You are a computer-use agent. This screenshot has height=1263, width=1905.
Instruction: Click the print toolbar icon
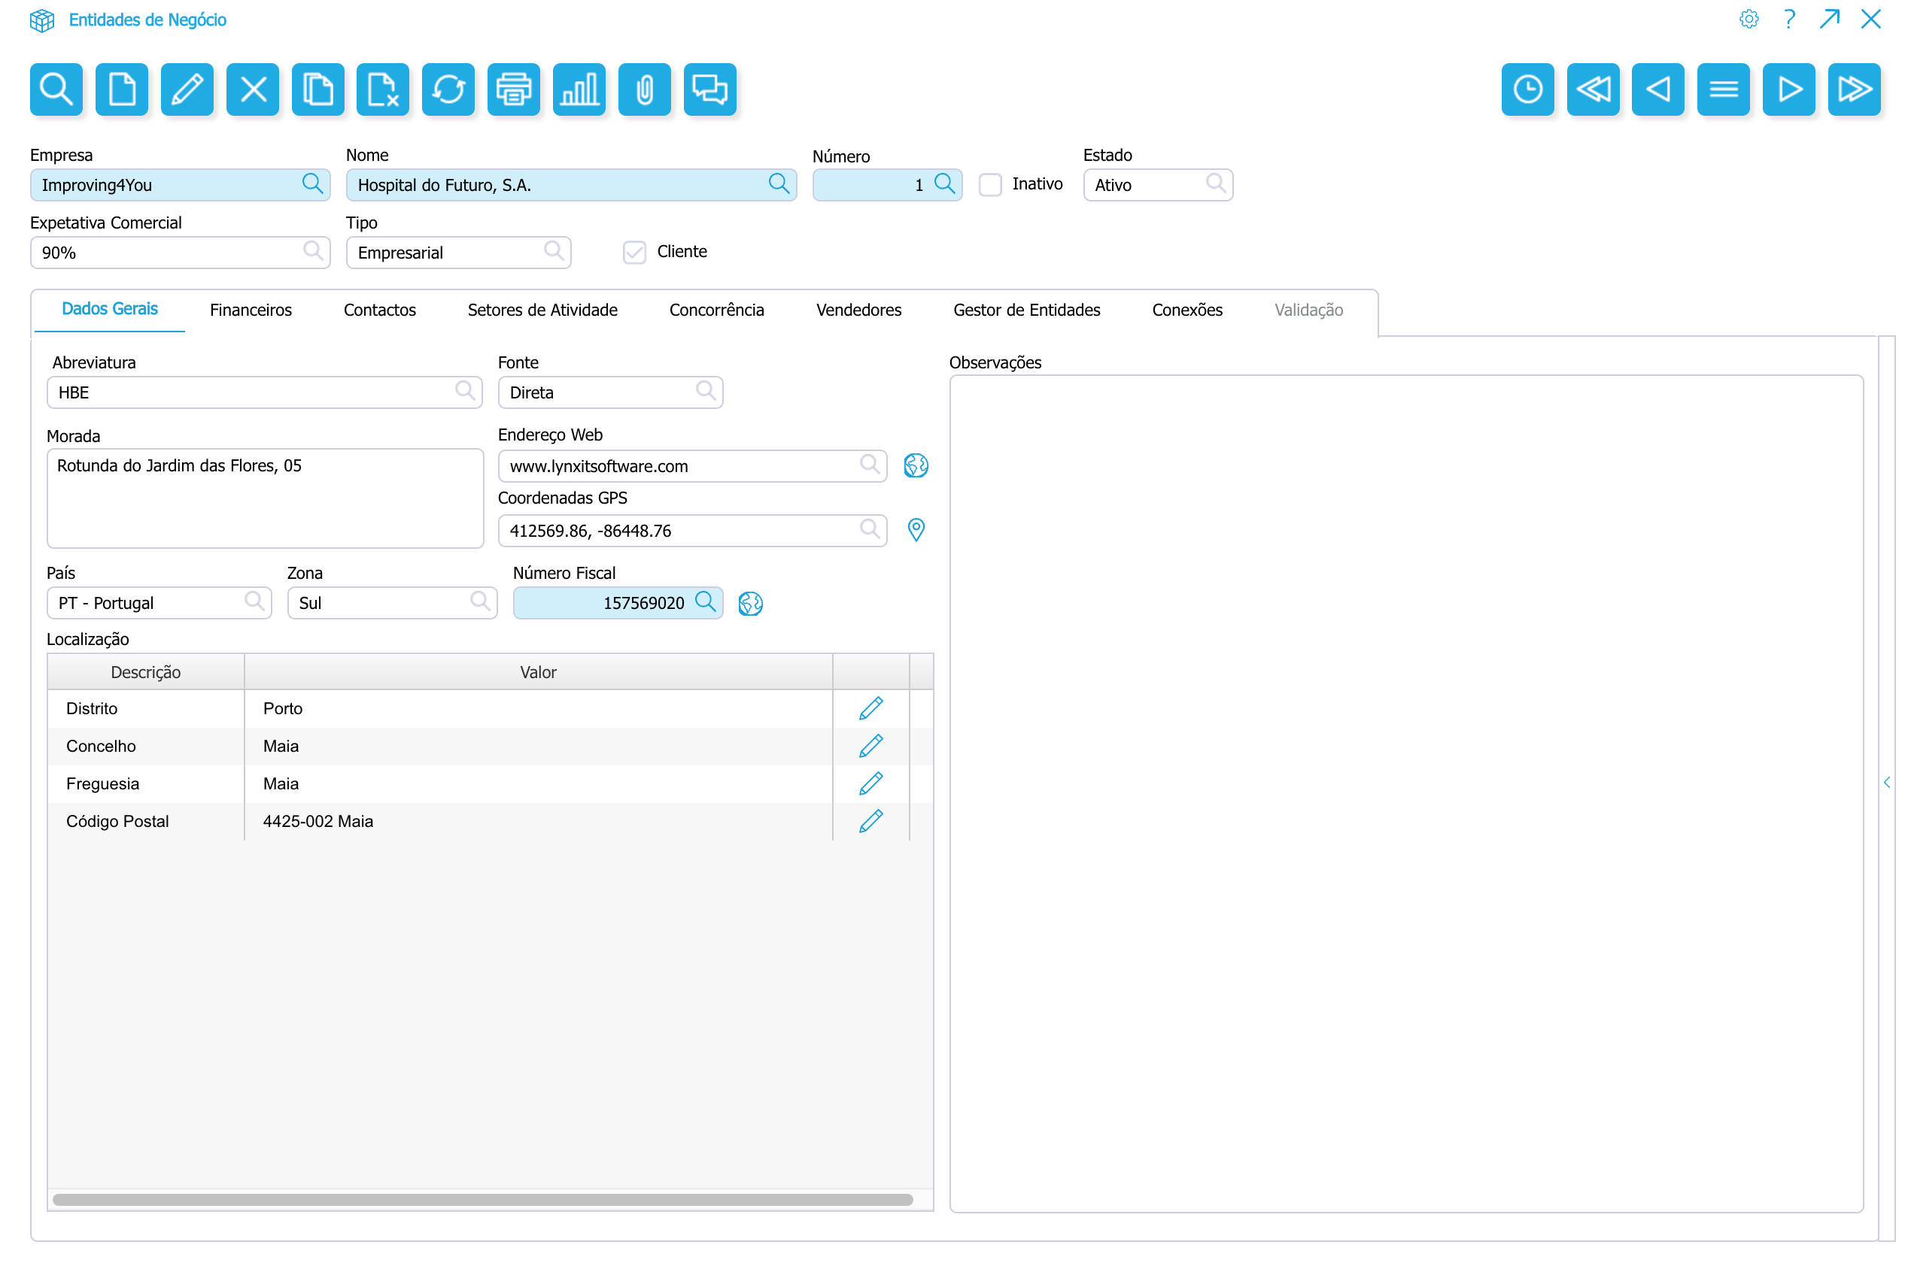pos(514,89)
